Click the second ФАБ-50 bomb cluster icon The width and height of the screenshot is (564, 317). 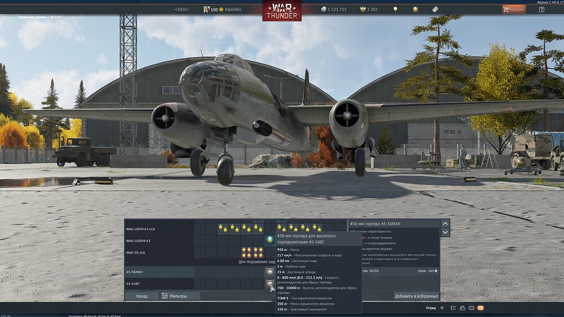tap(258, 252)
